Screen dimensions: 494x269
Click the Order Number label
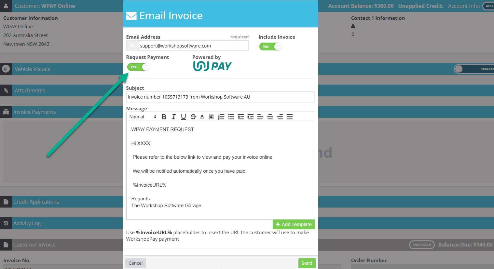(369, 261)
